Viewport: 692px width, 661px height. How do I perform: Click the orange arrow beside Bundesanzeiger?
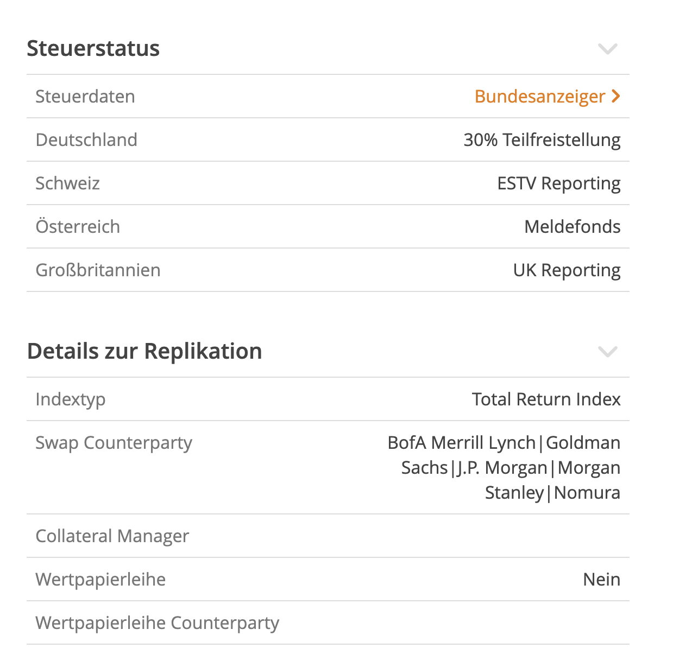pos(615,96)
